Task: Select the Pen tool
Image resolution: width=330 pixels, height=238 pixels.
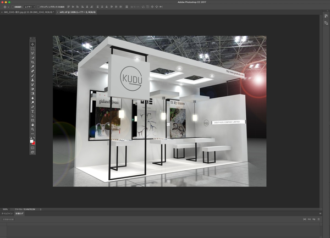Action: 32,107
